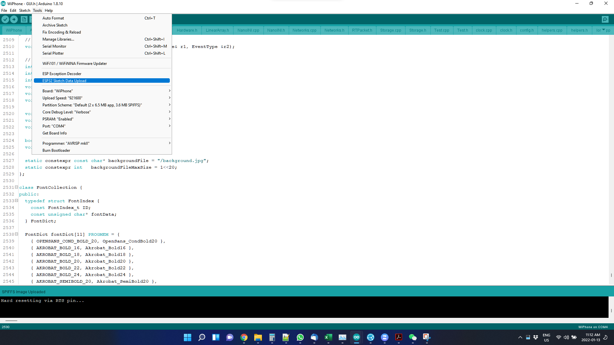Click the Upload arrow button
614x345 pixels.
tap(14, 19)
